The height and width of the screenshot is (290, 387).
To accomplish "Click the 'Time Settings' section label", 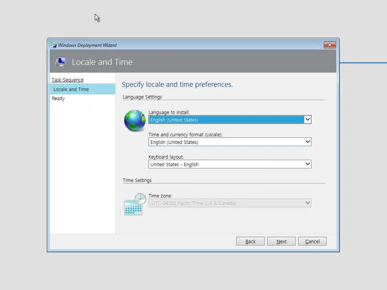I will pos(137,180).
